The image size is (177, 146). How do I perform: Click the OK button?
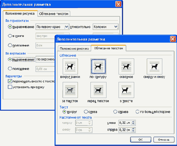[140, 139]
